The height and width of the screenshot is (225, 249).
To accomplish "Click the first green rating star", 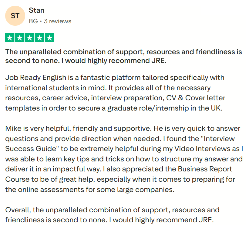I will pyautogui.click(x=10, y=38).
